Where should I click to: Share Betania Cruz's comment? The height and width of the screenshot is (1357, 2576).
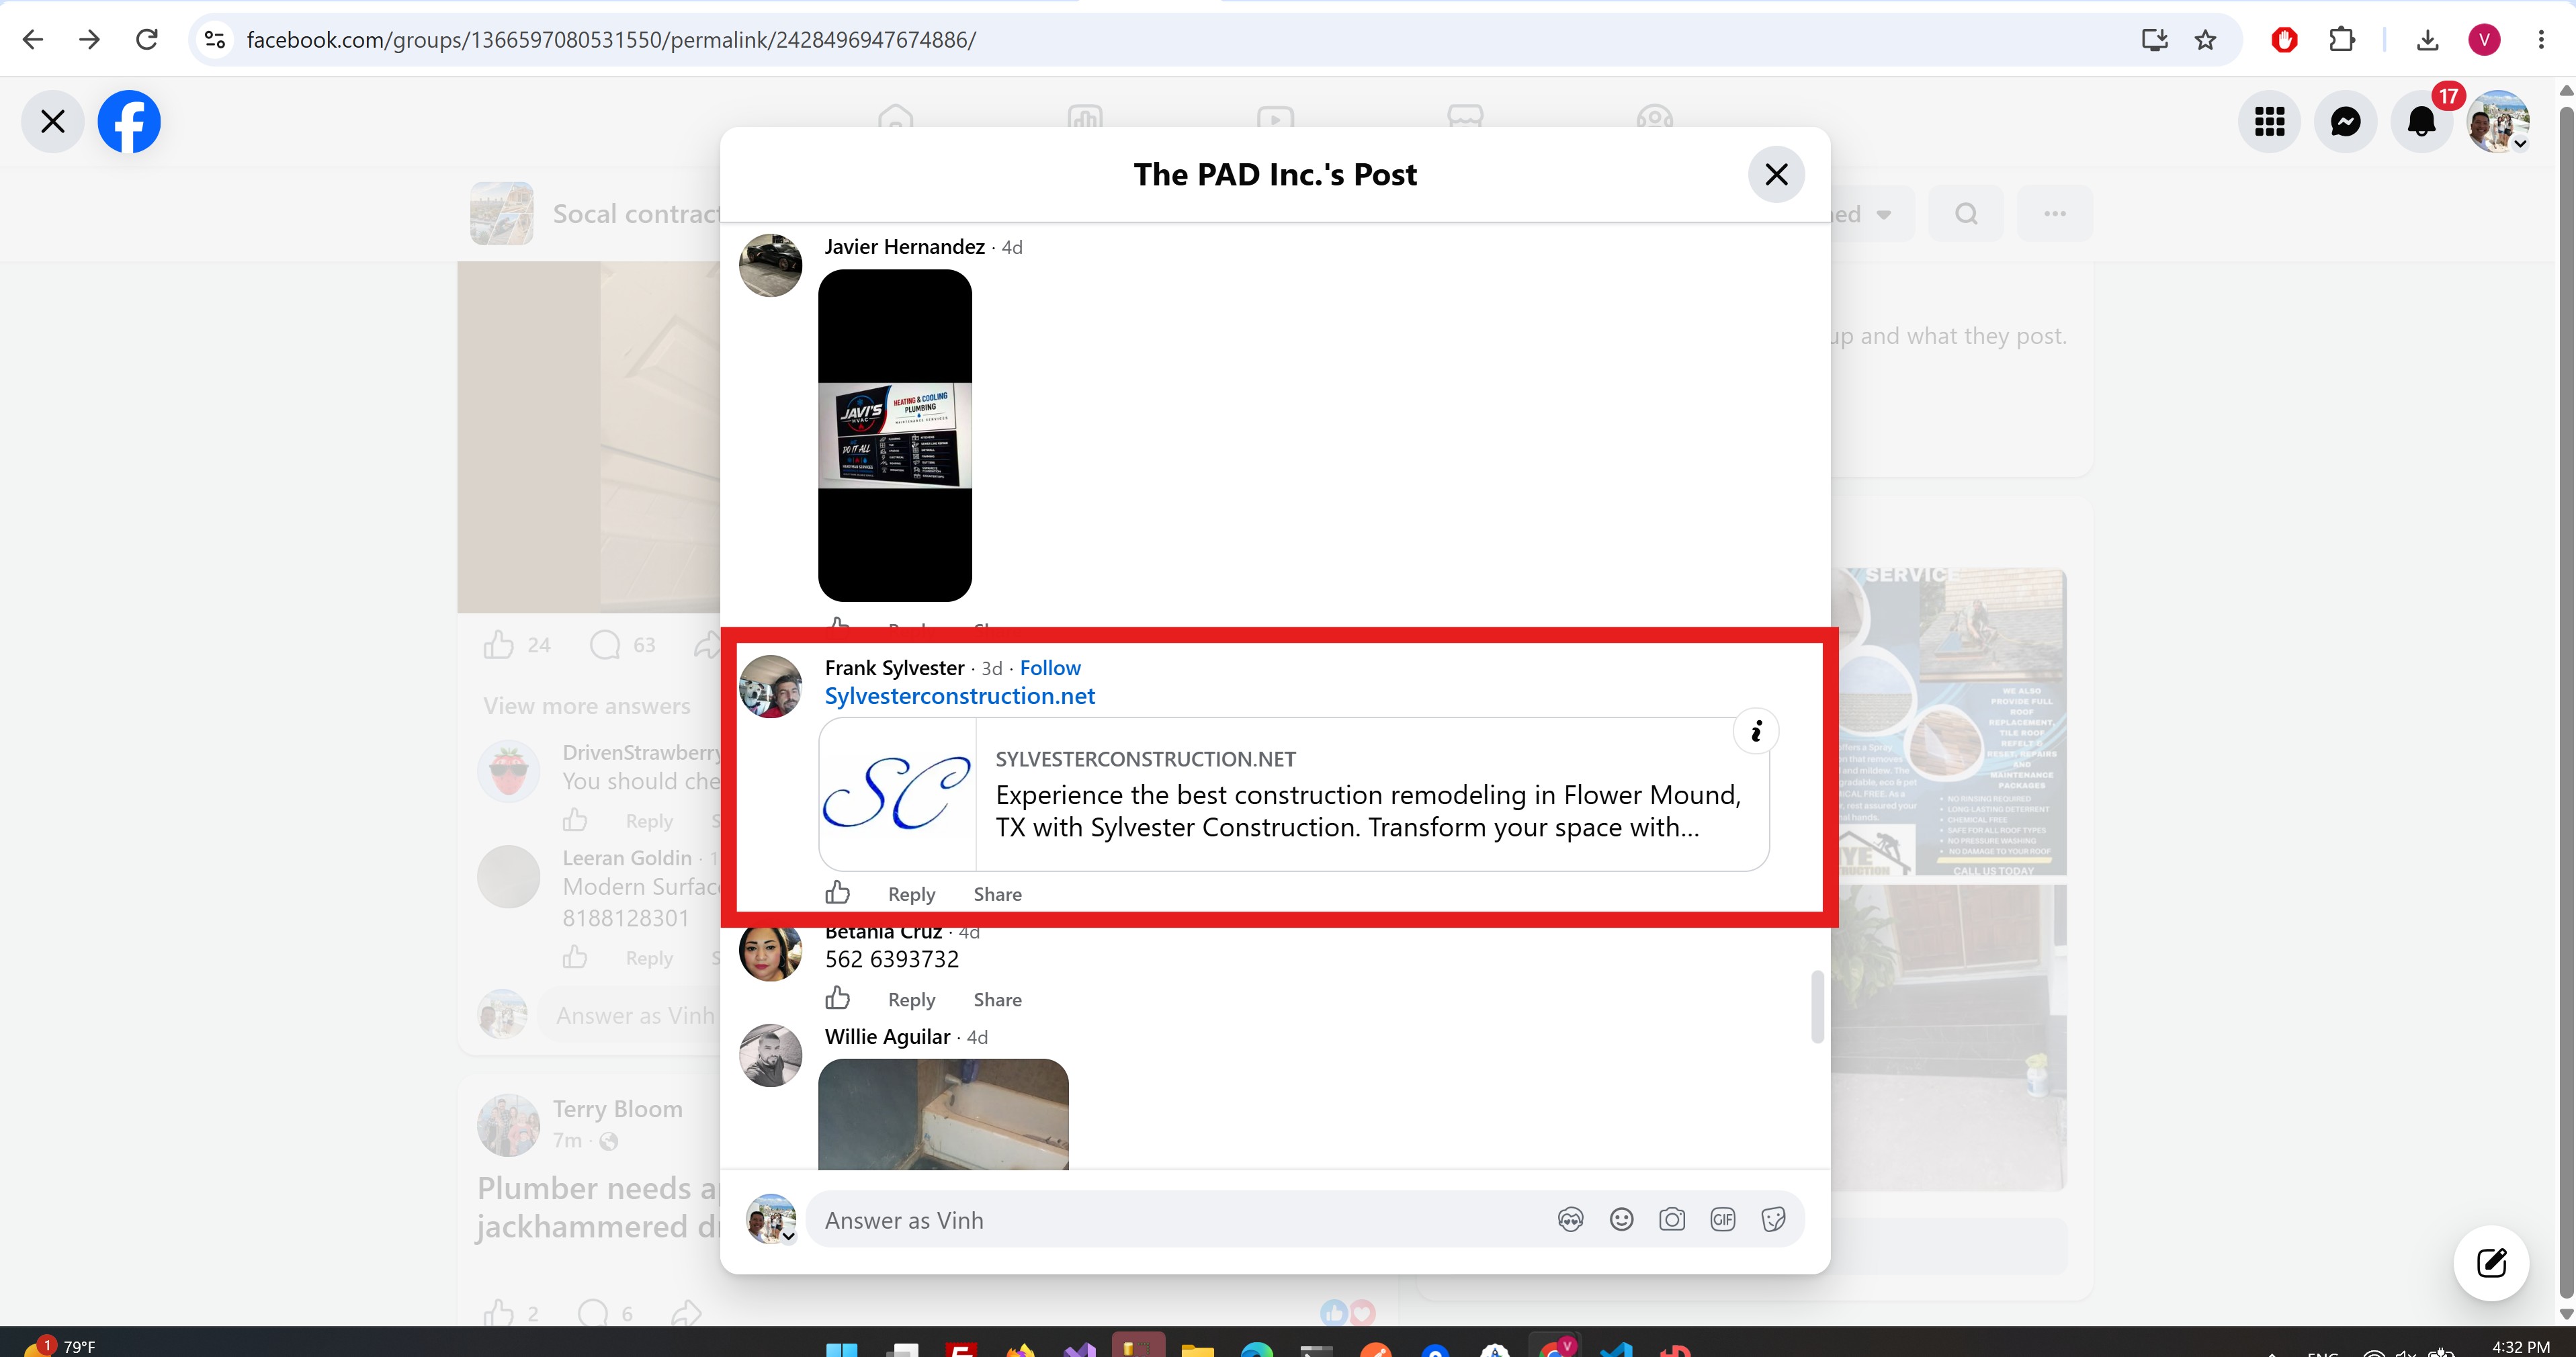coord(997,999)
